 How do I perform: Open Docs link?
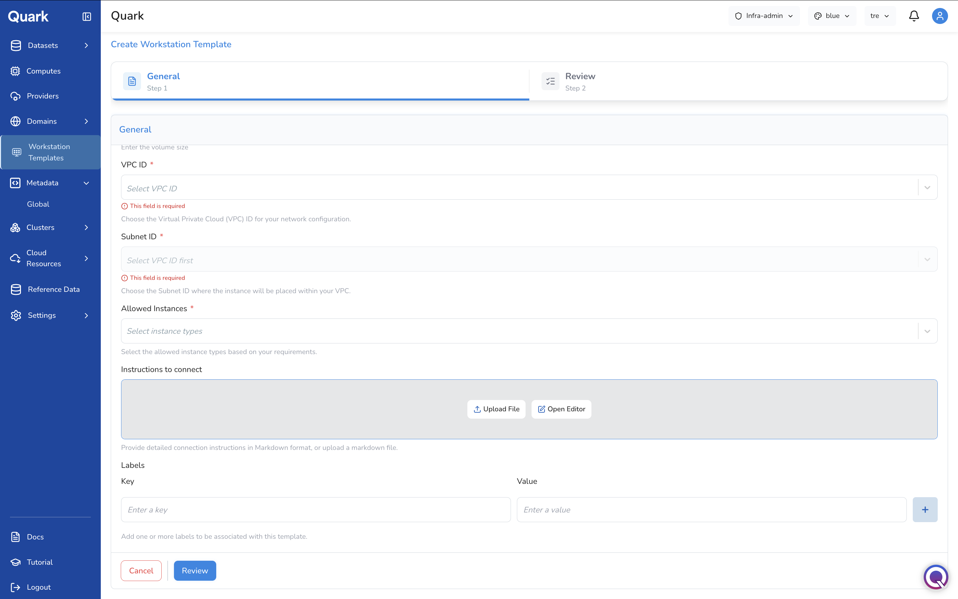[x=35, y=537]
